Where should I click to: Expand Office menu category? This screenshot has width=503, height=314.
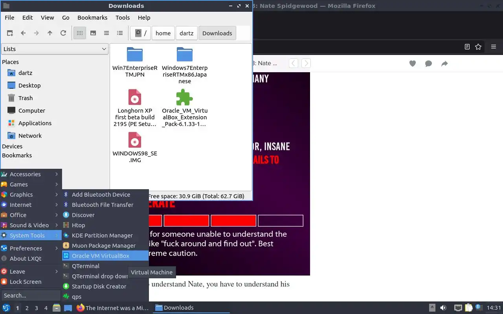[31, 215]
